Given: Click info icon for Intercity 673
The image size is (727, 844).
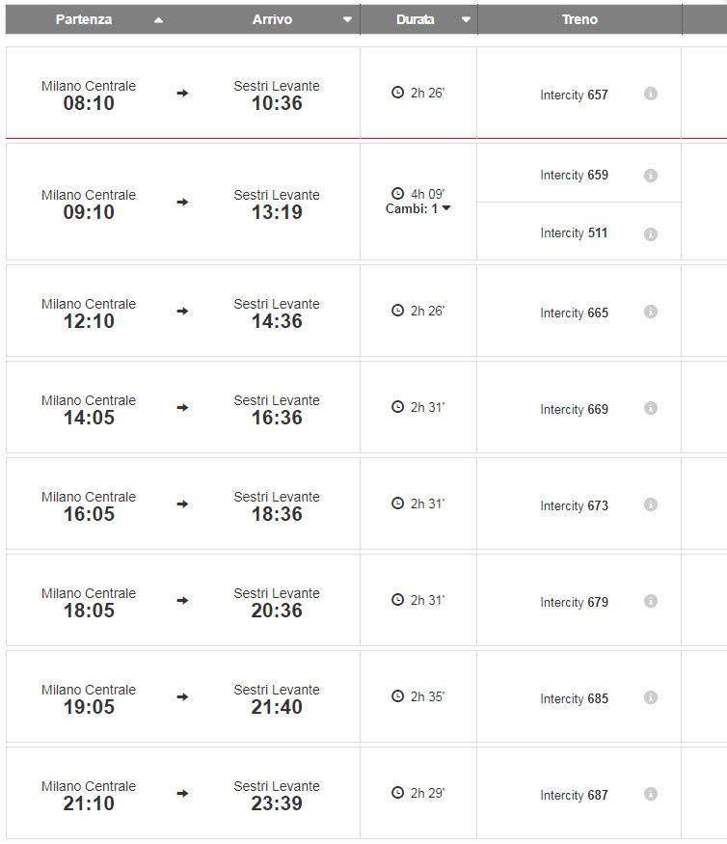Looking at the screenshot, I should pyautogui.click(x=651, y=504).
